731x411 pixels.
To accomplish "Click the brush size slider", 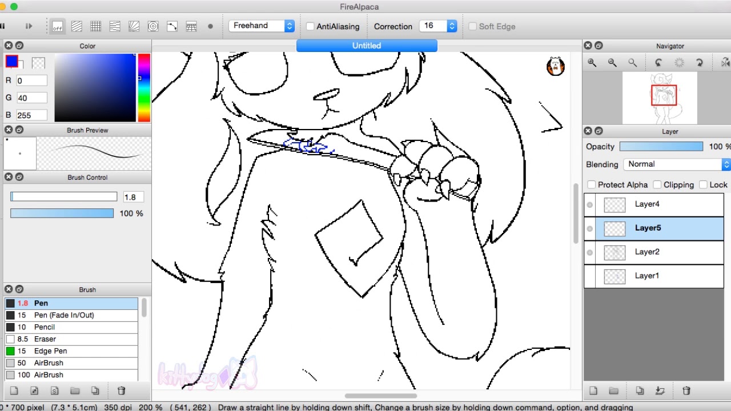I will (x=63, y=197).
